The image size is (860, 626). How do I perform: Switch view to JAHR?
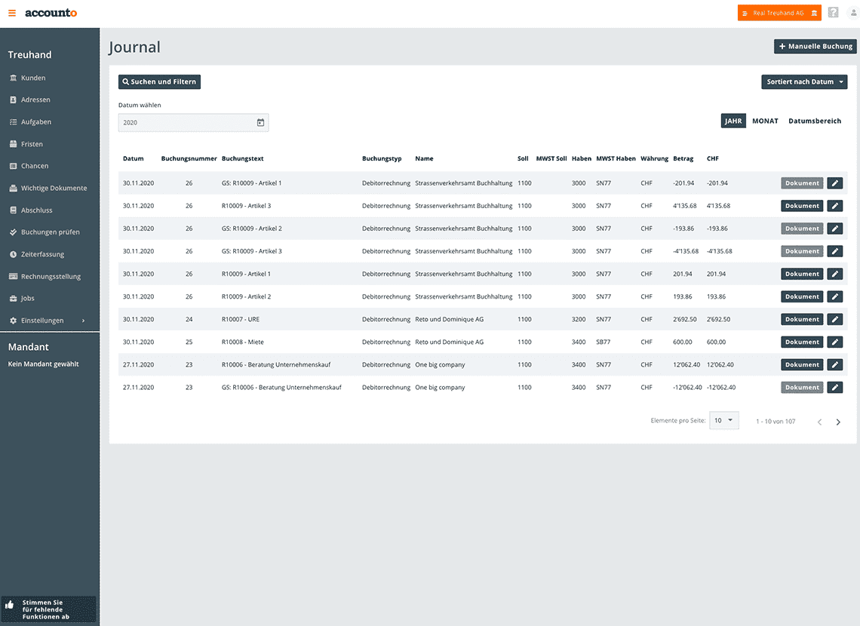click(733, 121)
